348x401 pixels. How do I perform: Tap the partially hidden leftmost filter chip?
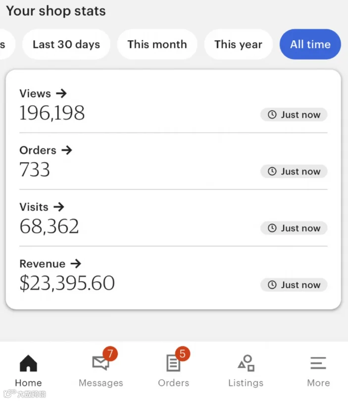point(6,44)
